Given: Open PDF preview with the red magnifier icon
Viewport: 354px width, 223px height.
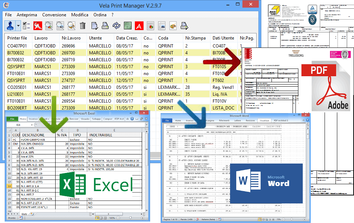Looking at the screenshot, I should [x=38, y=26].
